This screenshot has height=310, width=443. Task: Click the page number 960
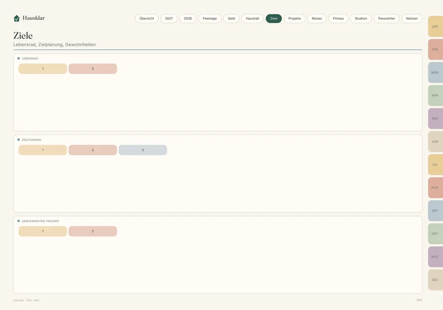(419, 300)
